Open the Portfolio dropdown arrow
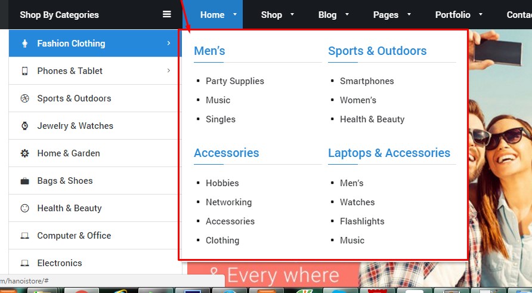532x293 pixels. [481, 14]
